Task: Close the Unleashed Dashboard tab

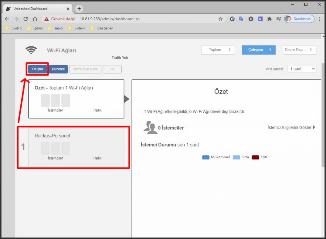Action: [x=68, y=9]
